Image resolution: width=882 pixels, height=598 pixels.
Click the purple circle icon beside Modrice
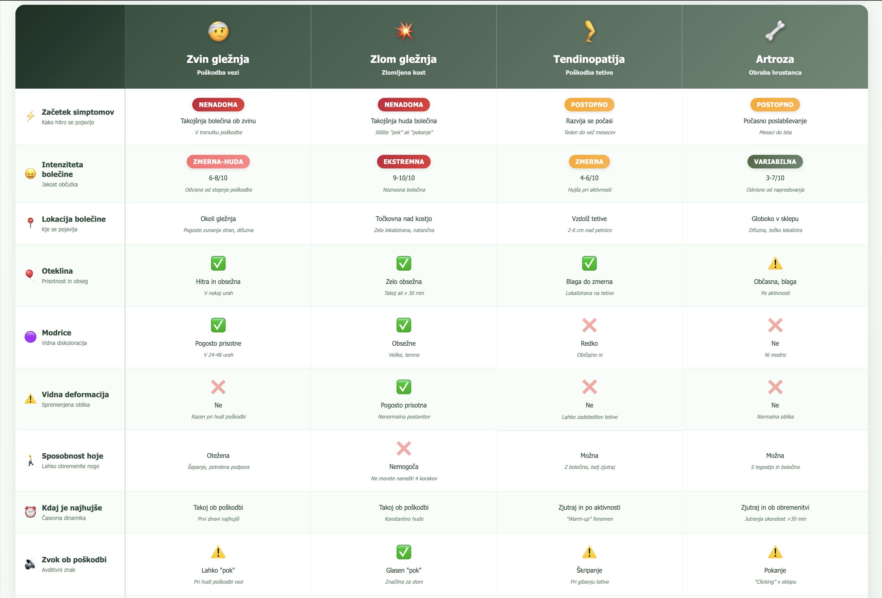31,337
